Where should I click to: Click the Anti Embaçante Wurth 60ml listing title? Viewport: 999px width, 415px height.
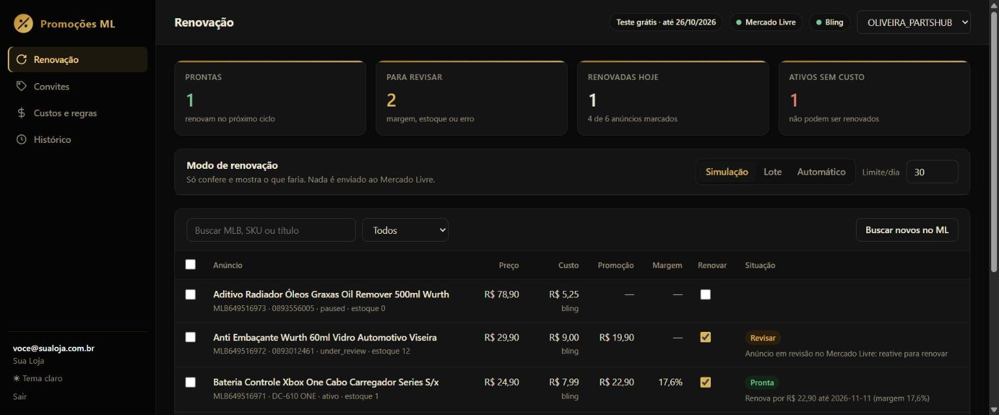point(325,338)
